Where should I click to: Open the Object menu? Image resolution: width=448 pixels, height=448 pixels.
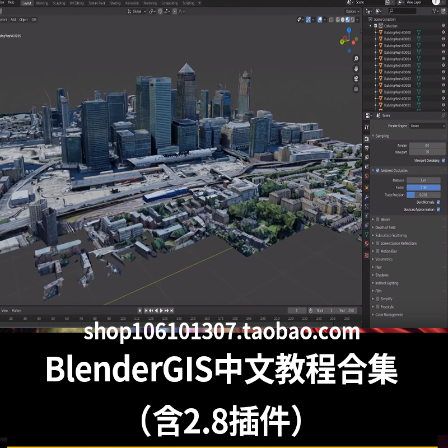24,20
